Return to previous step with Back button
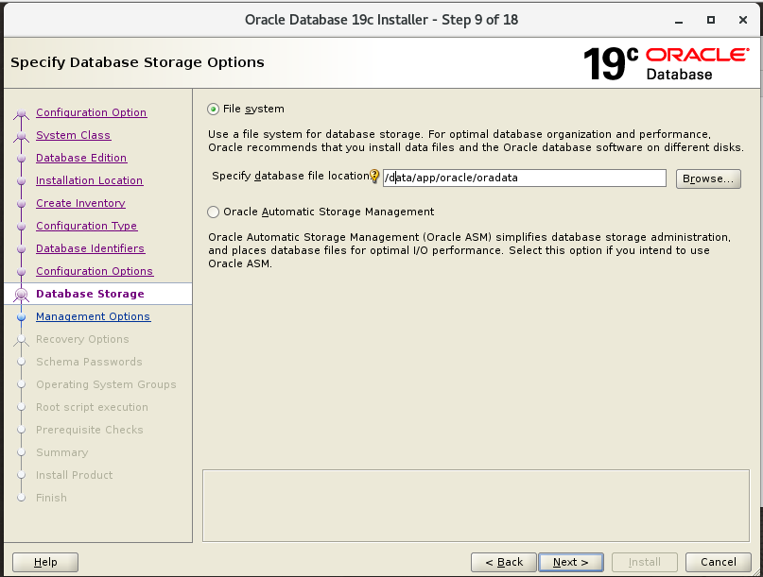Screen dimensions: 763x577 503,562
